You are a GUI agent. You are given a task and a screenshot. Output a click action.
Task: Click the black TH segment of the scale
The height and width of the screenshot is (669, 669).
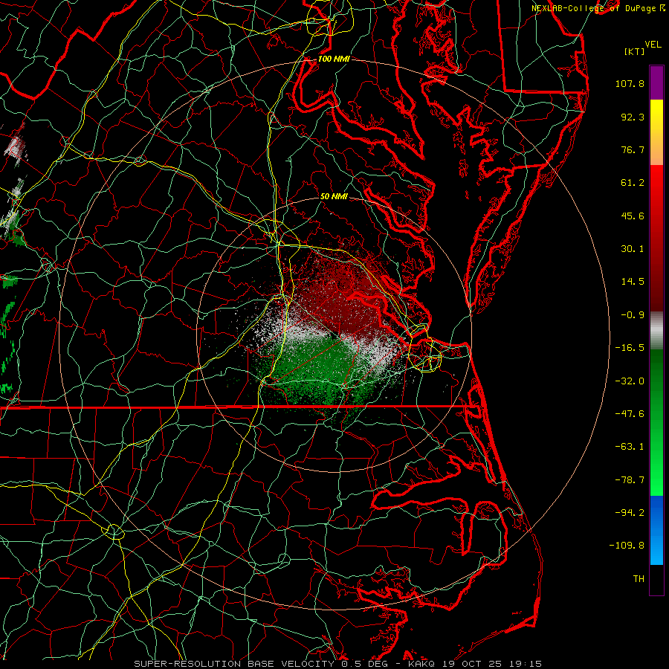[656, 579]
